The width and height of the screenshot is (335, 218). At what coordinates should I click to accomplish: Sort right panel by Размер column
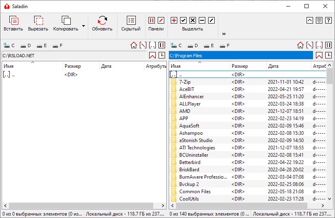pos(248,66)
